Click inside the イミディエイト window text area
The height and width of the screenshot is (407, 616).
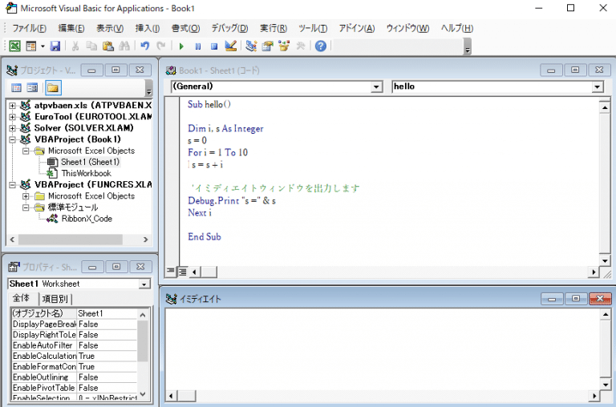point(383,349)
